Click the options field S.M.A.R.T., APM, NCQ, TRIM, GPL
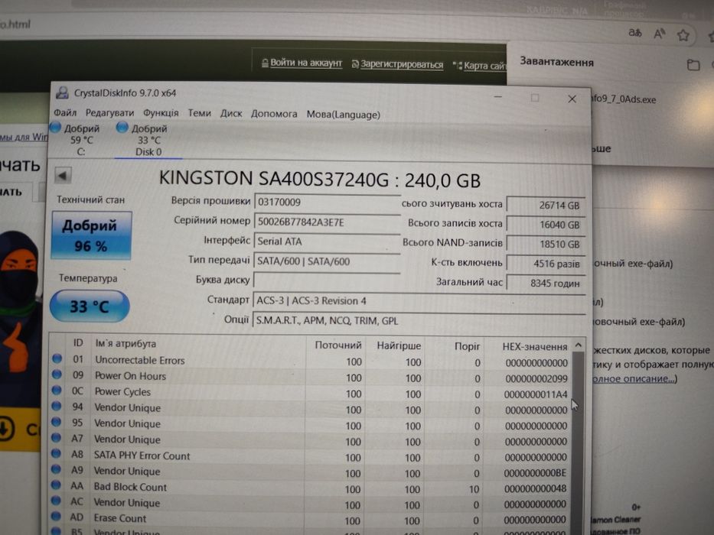714x535 pixels. point(419,321)
